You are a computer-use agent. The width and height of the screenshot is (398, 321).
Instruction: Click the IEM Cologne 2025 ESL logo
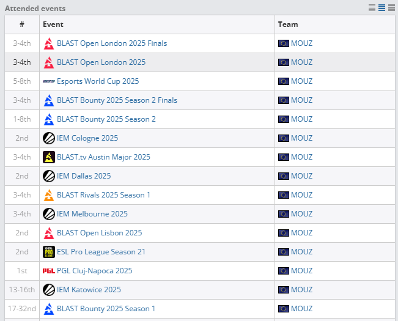click(x=49, y=138)
